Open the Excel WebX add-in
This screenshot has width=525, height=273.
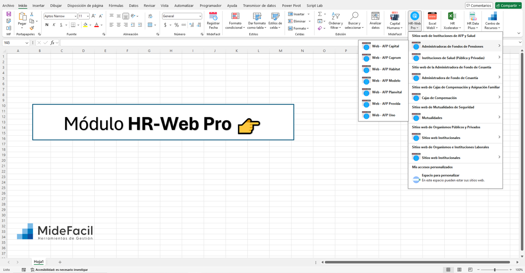pos(432,20)
